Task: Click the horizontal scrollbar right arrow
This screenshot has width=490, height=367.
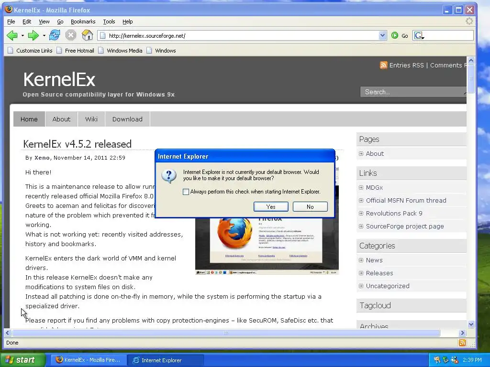Action: (x=463, y=333)
